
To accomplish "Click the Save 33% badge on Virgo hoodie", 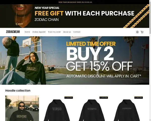I will (68, 98).
